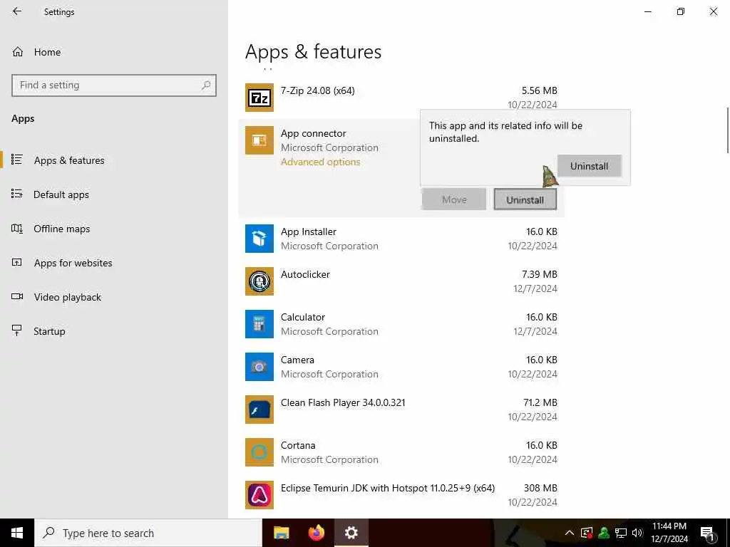Click the Clean Flash Player icon

point(259,410)
